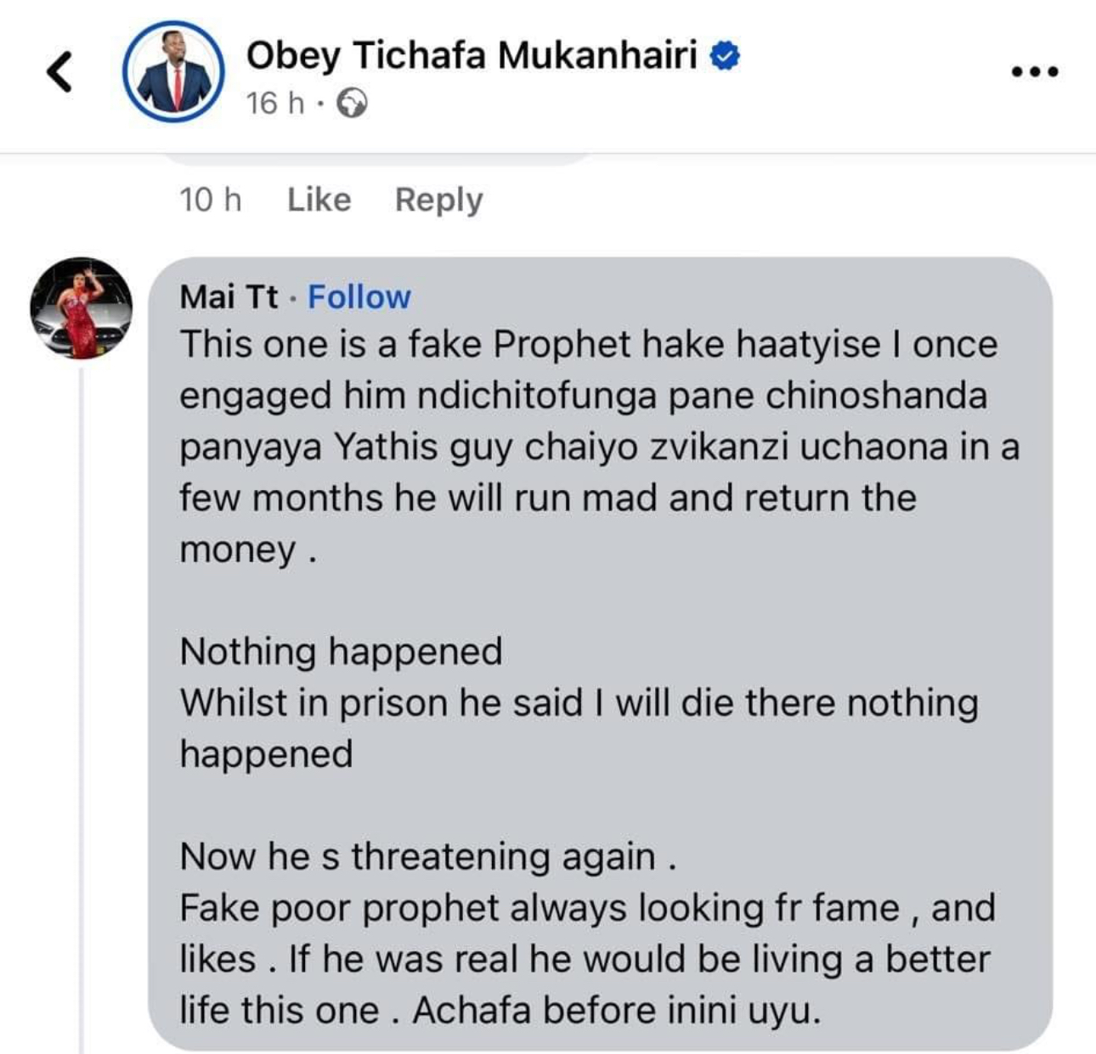Tap 'Now he s threatening again' text
Image resolution: width=1096 pixels, height=1054 pixels.
click(427, 857)
